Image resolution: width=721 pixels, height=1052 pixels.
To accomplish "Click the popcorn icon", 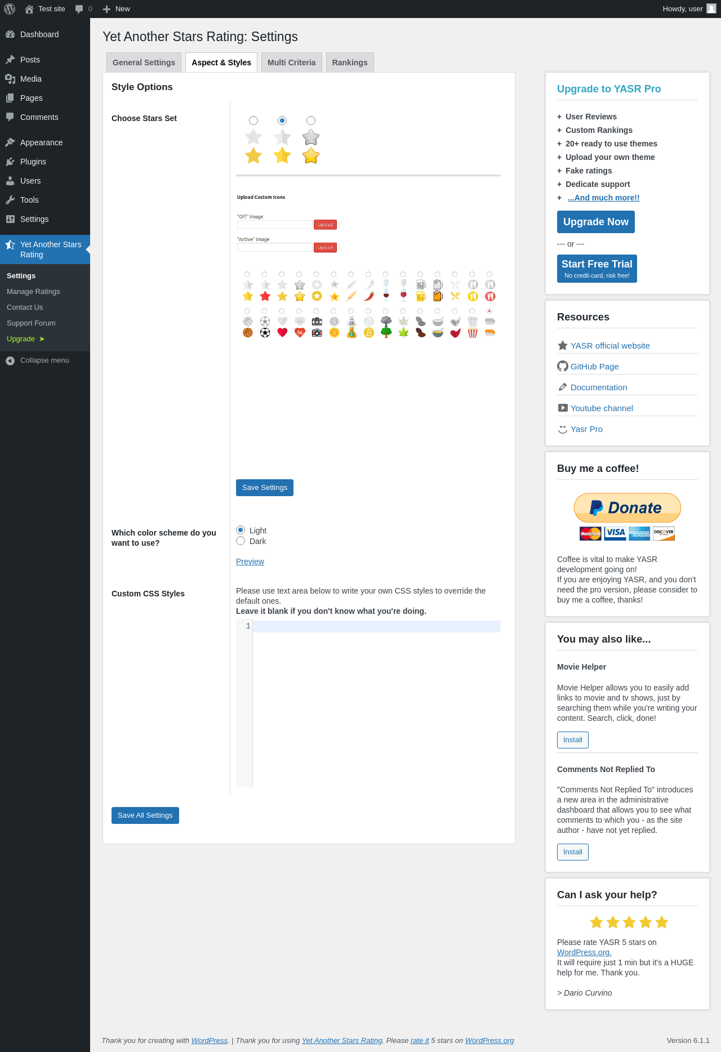I will [473, 333].
